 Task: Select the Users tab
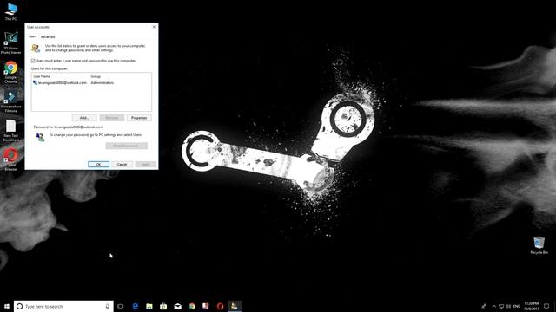33,36
